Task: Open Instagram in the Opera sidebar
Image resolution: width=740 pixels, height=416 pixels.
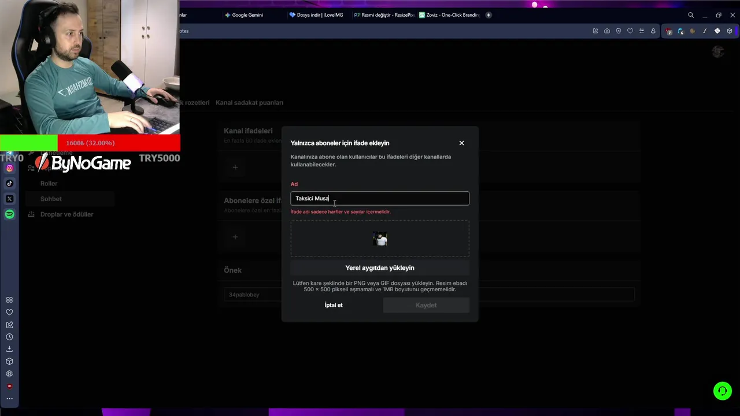Action: tap(9, 168)
